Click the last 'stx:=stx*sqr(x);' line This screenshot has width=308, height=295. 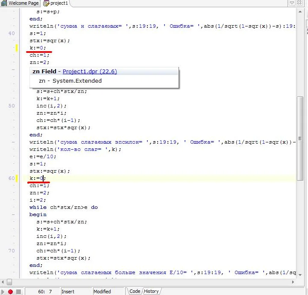pos(63,258)
